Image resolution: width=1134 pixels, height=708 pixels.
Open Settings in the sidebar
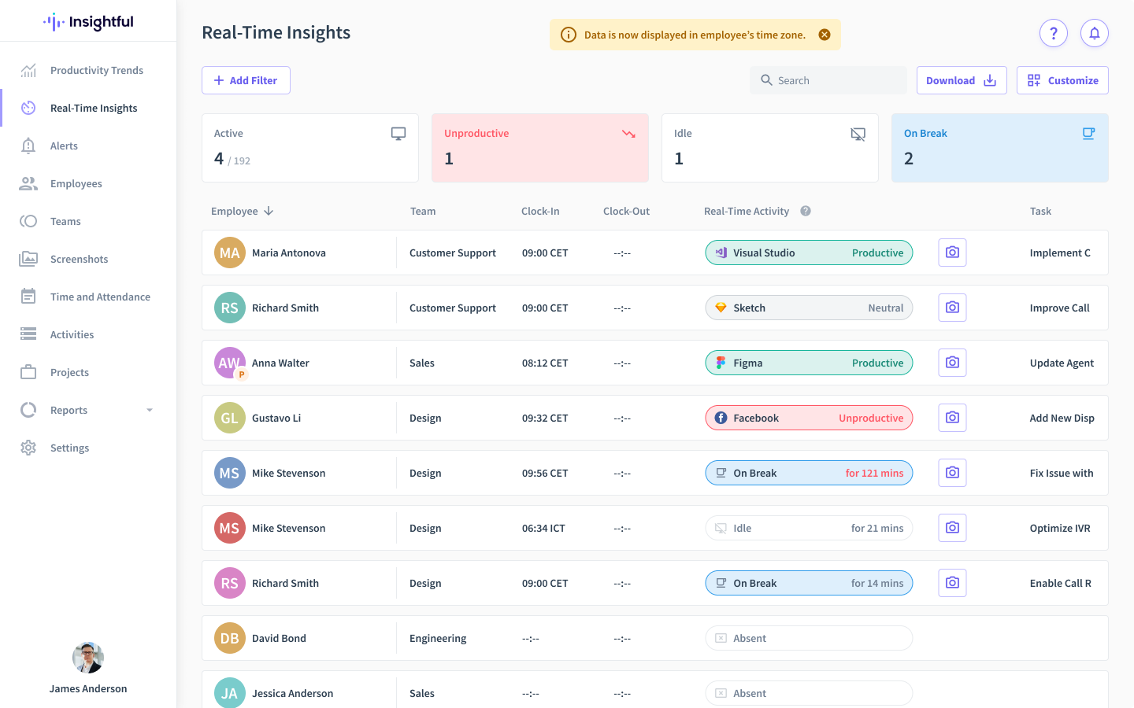(88, 448)
